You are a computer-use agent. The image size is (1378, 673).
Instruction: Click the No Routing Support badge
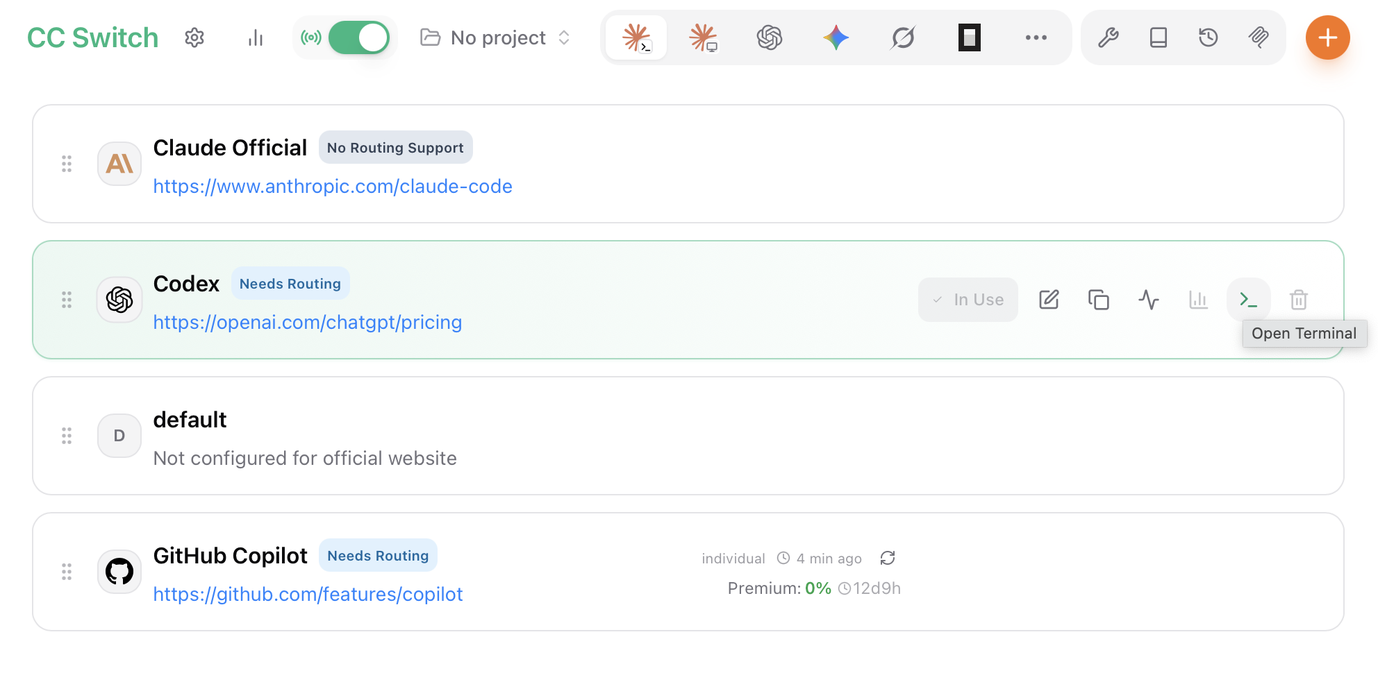coord(396,147)
